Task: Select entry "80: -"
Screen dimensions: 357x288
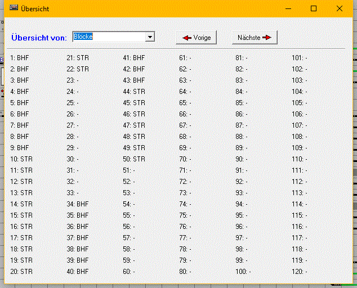Action: 185,272
